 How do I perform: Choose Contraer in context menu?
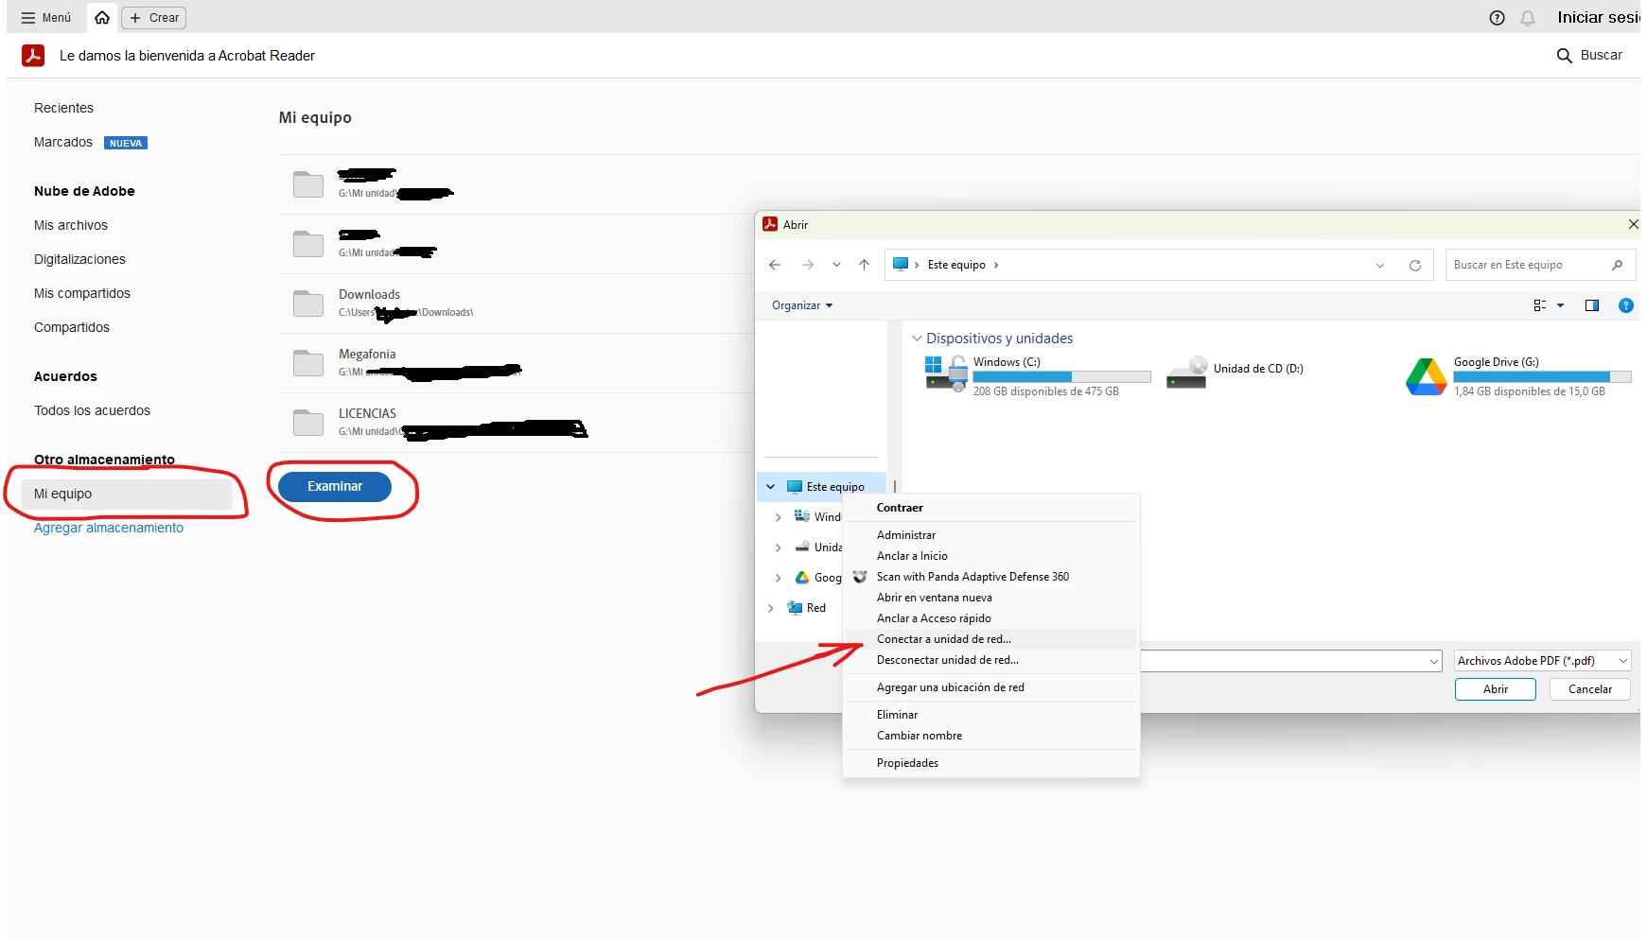coord(990,508)
